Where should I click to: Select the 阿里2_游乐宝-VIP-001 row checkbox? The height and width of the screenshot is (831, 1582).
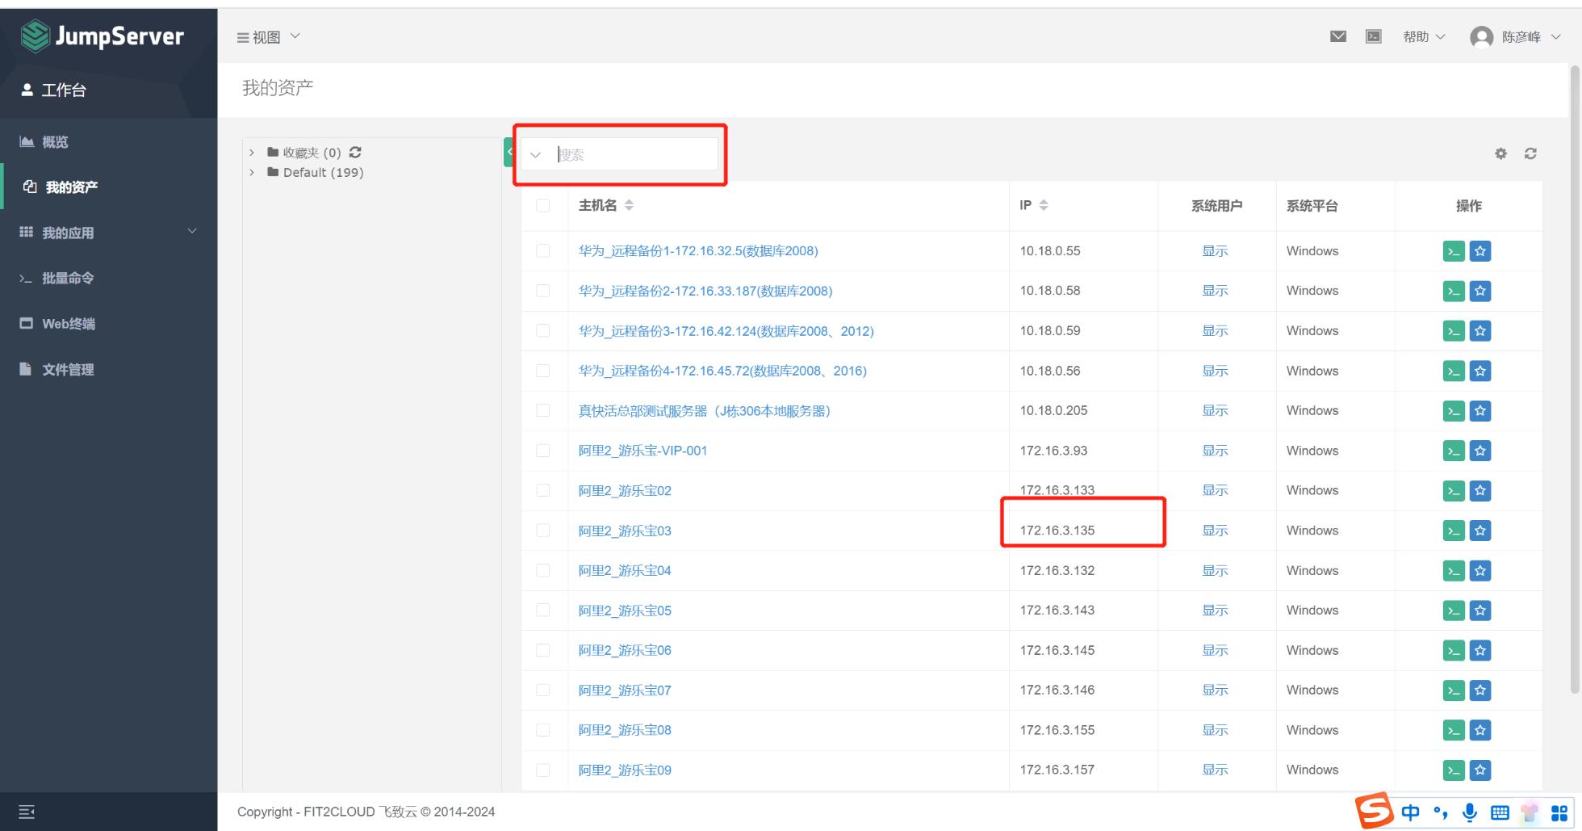click(543, 451)
